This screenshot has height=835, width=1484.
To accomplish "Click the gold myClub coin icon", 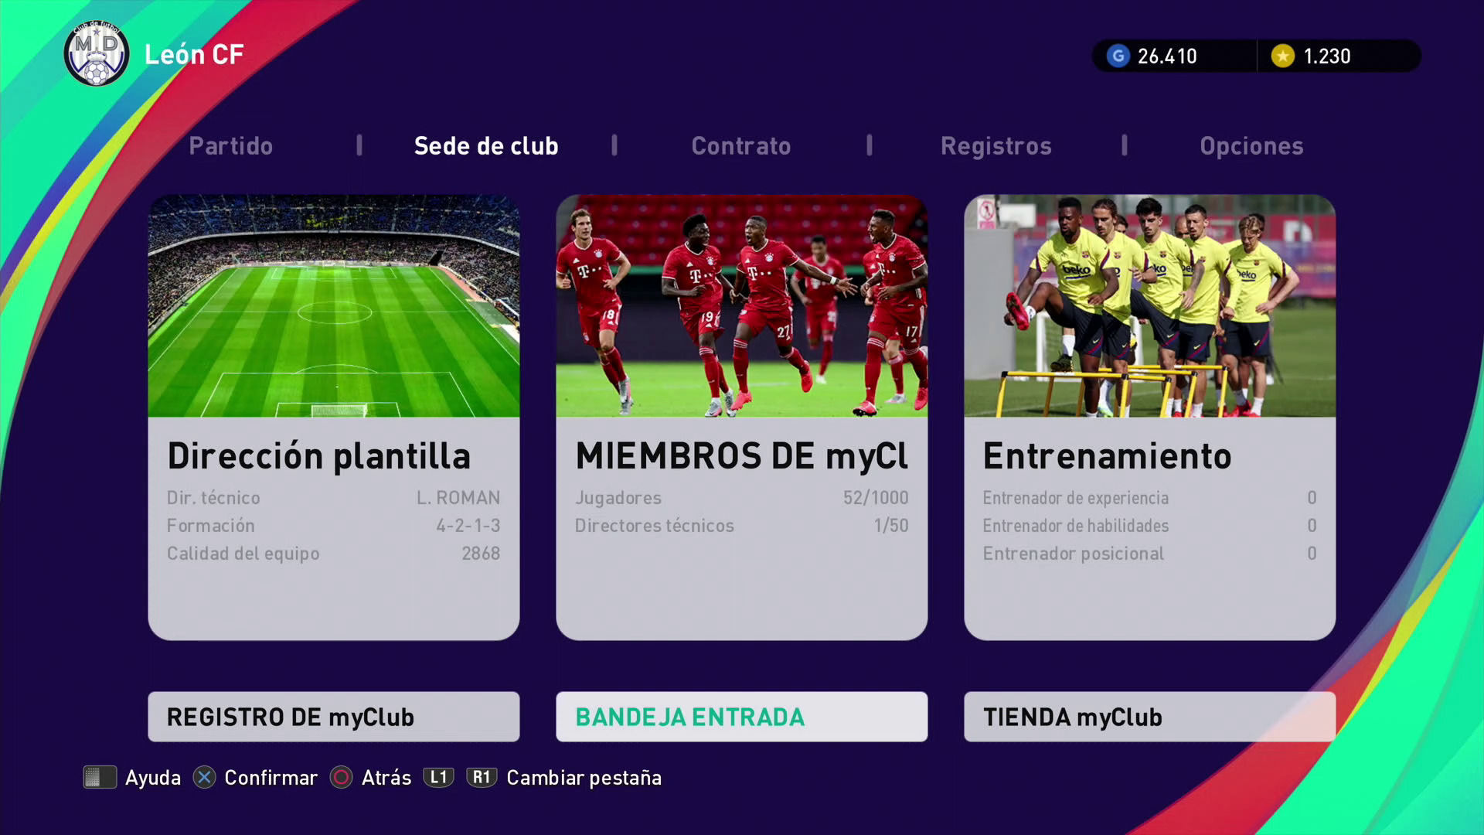I will (x=1282, y=56).
